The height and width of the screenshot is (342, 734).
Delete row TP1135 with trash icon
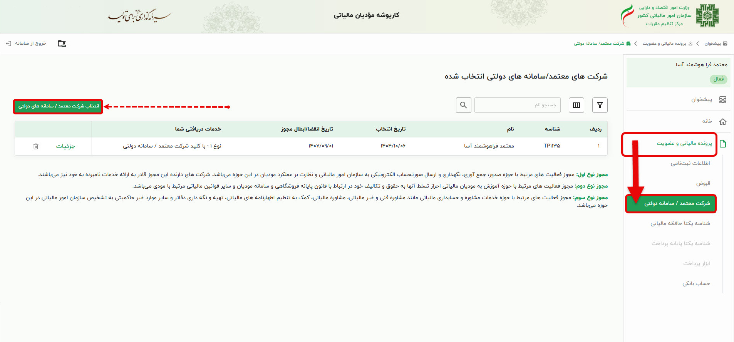36,146
